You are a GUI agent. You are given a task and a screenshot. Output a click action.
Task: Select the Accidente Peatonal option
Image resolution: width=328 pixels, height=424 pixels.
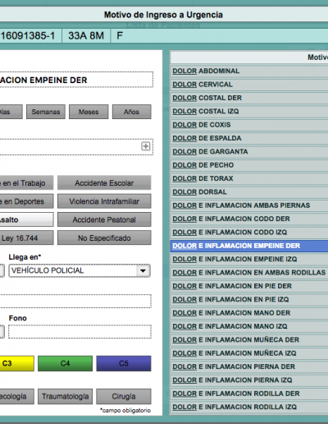[x=104, y=219]
